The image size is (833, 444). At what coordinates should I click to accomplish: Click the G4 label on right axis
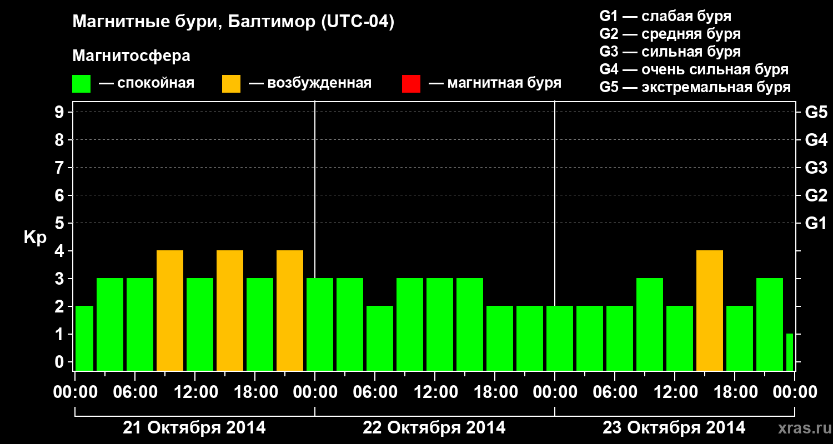click(x=816, y=140)
